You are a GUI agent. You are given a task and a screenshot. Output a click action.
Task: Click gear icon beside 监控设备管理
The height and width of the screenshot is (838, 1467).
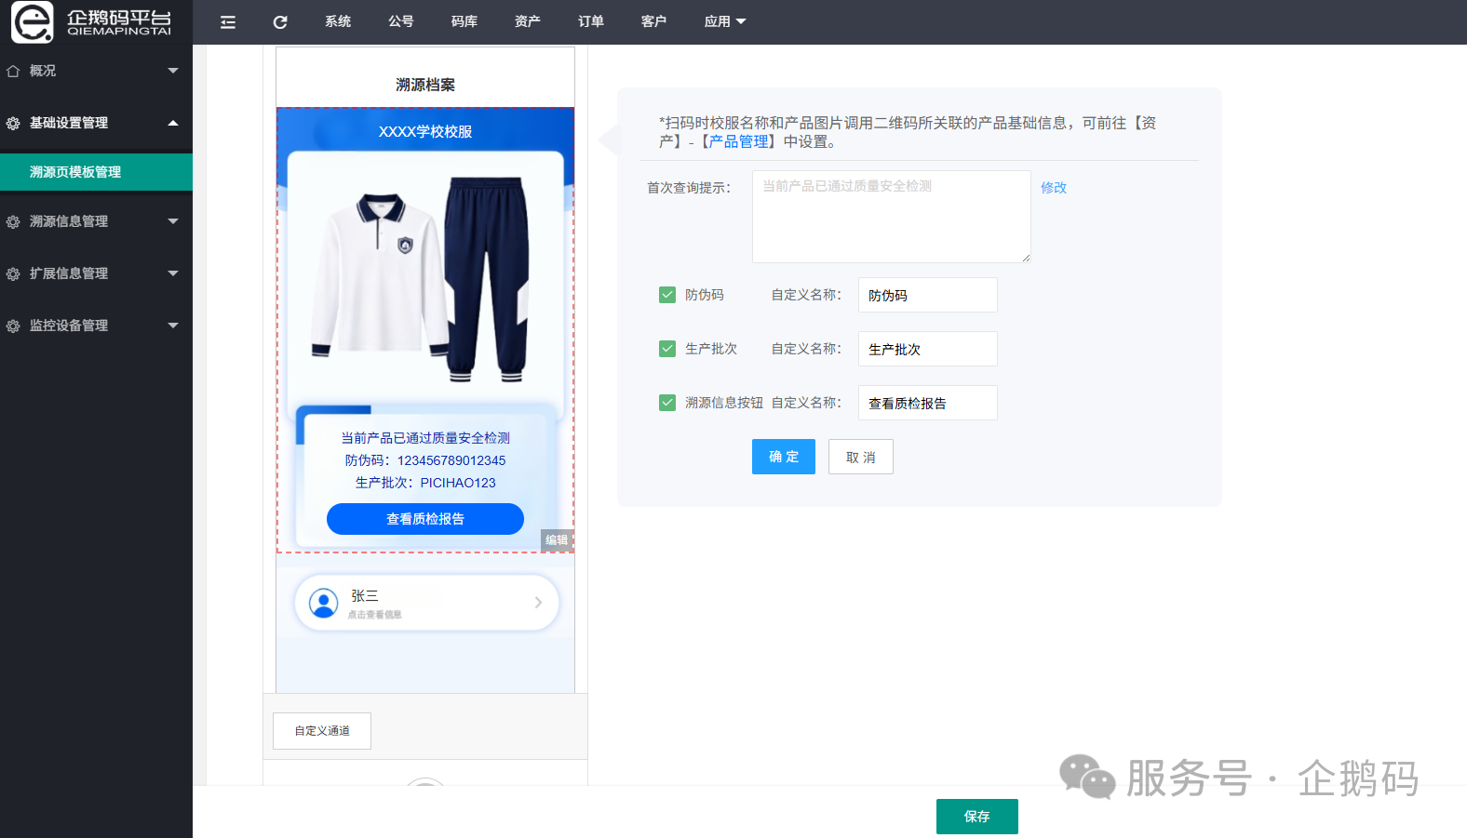pyautogui.click(x=13, y=326)
